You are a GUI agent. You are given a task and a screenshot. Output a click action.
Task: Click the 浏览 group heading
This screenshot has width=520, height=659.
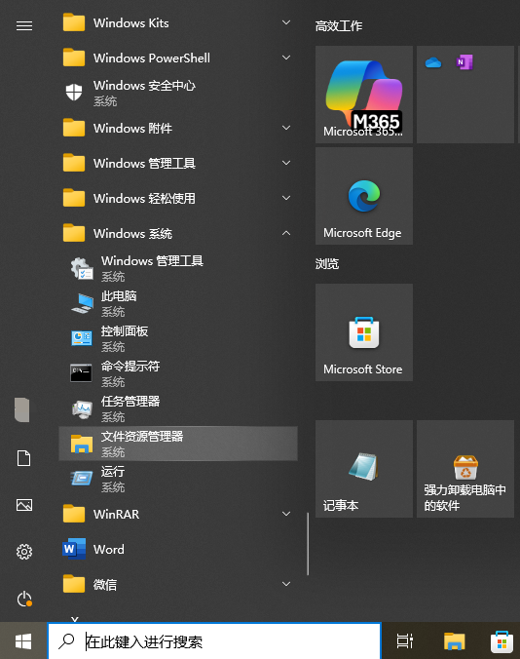click(x=327, y=264)
